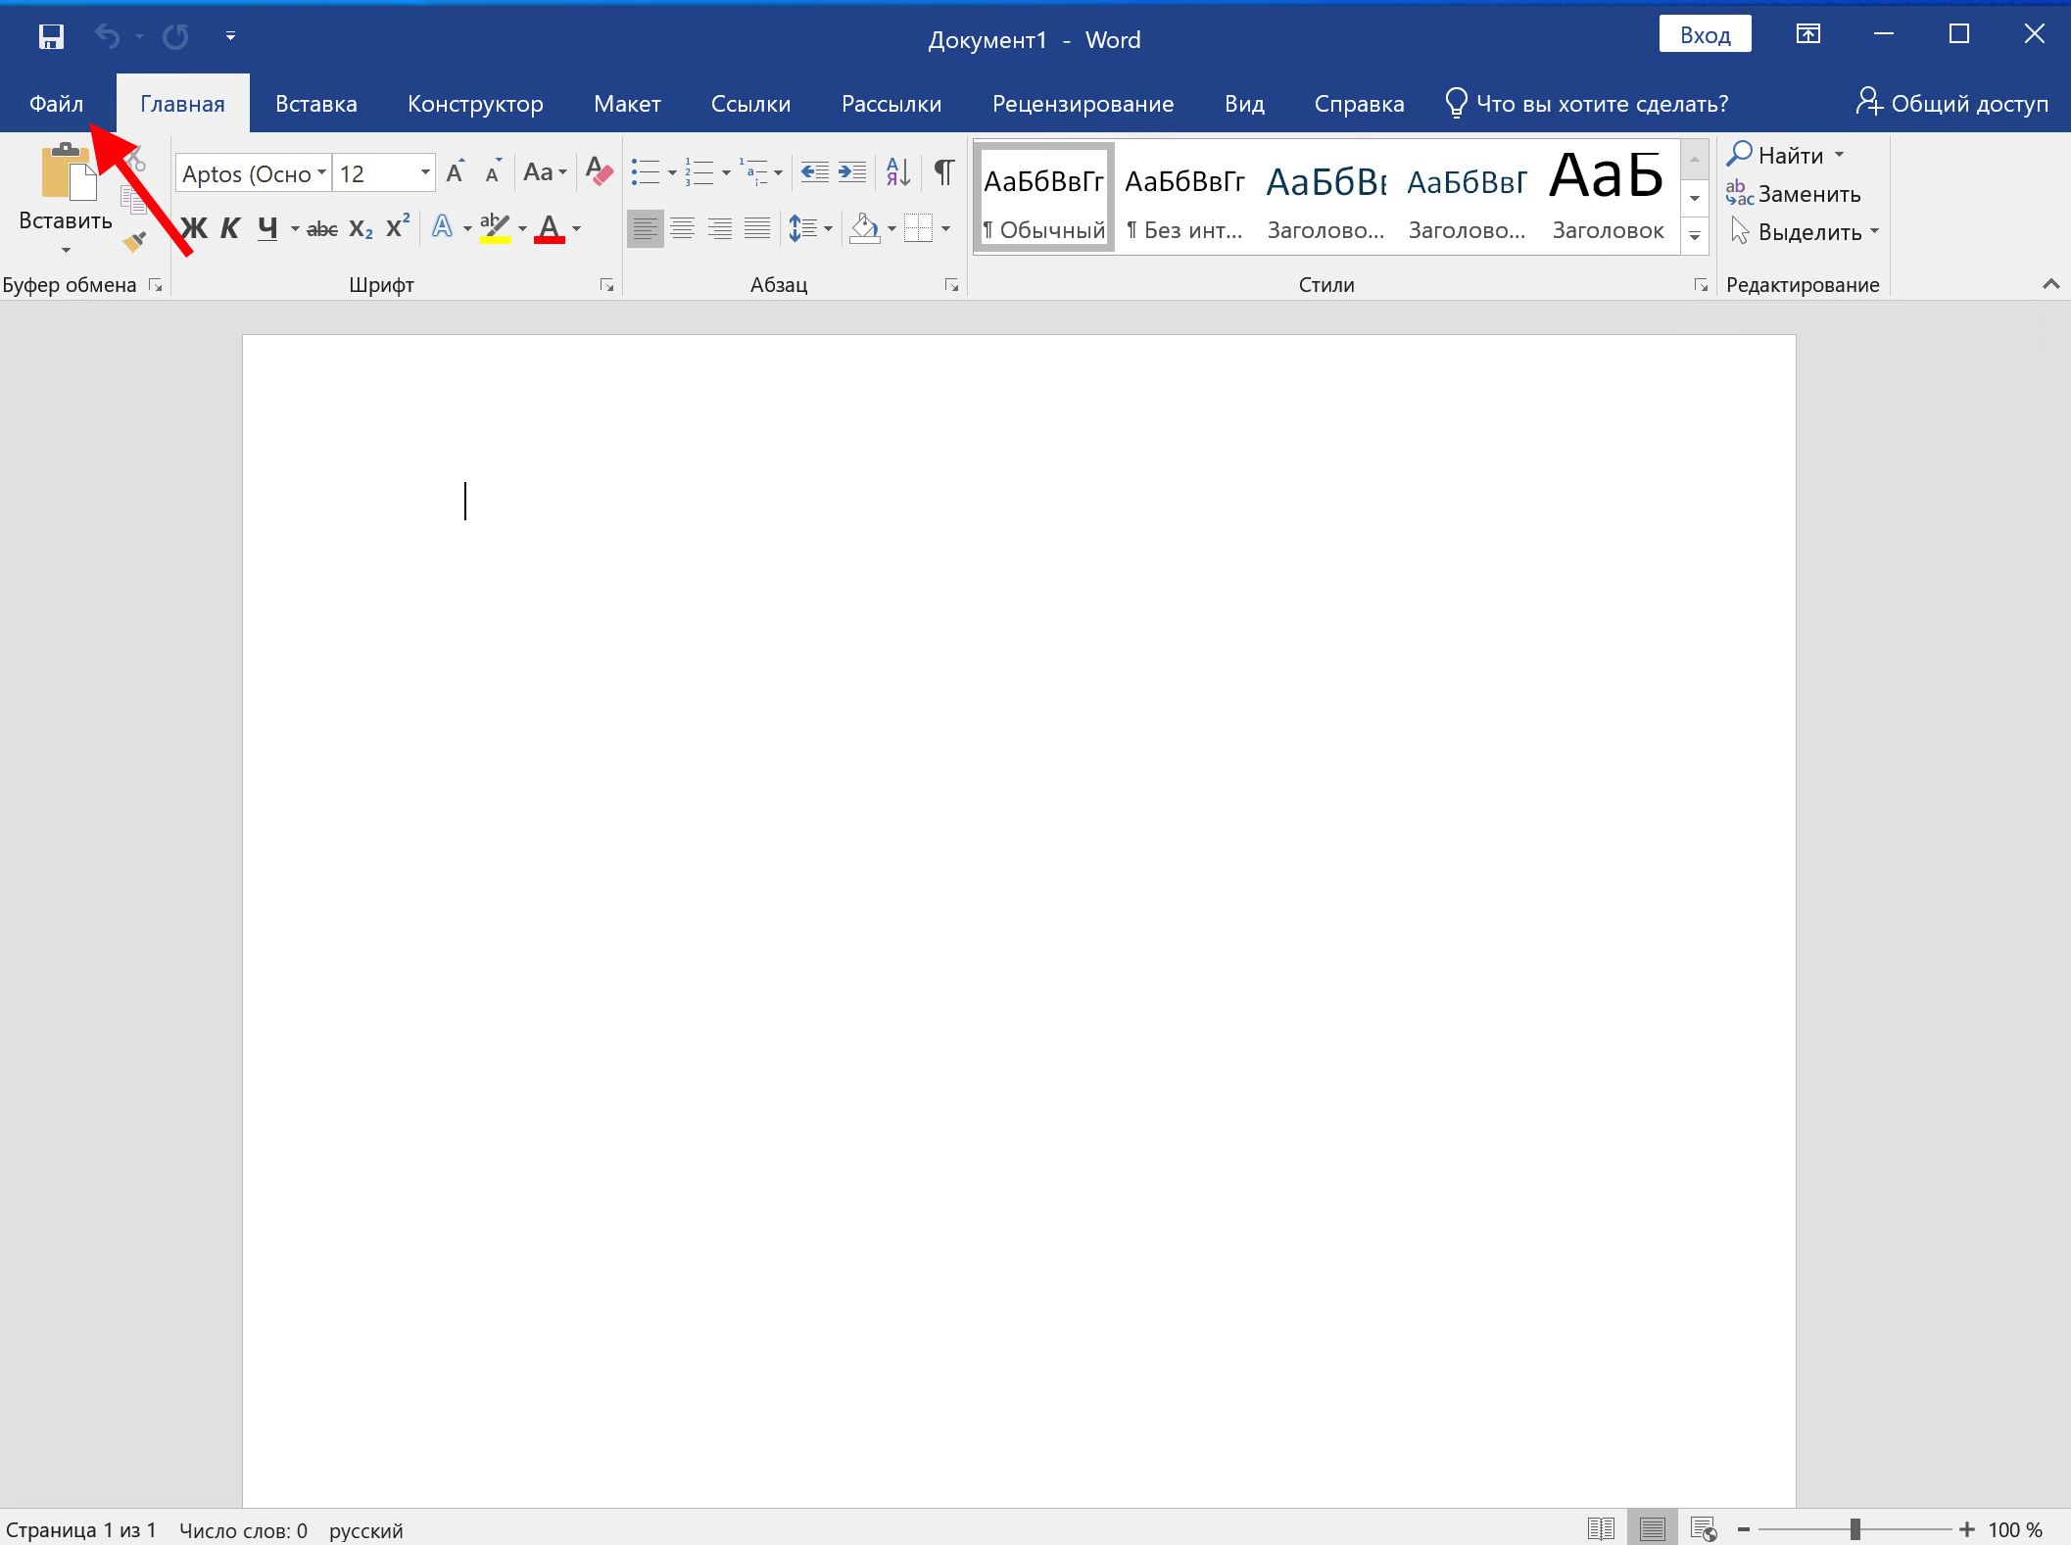Apply yellow text highlight color
2071x1545 pixels.
[495, 227]
